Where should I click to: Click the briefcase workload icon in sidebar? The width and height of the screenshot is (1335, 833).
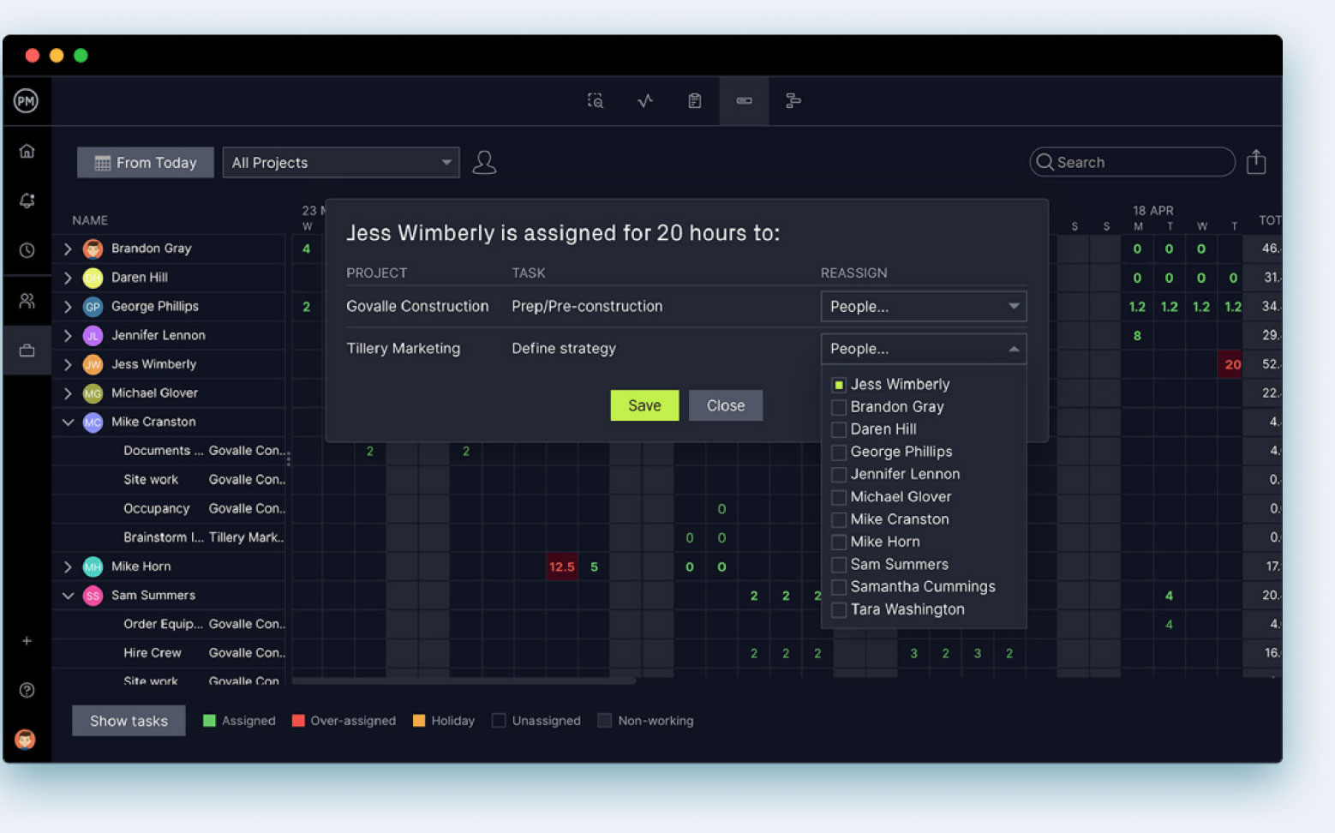pos(27,350)
